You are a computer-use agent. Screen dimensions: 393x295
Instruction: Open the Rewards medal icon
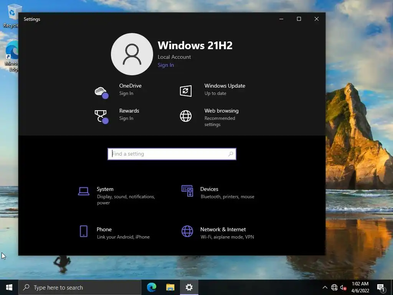pyautogui.click(x=101, y=117)
